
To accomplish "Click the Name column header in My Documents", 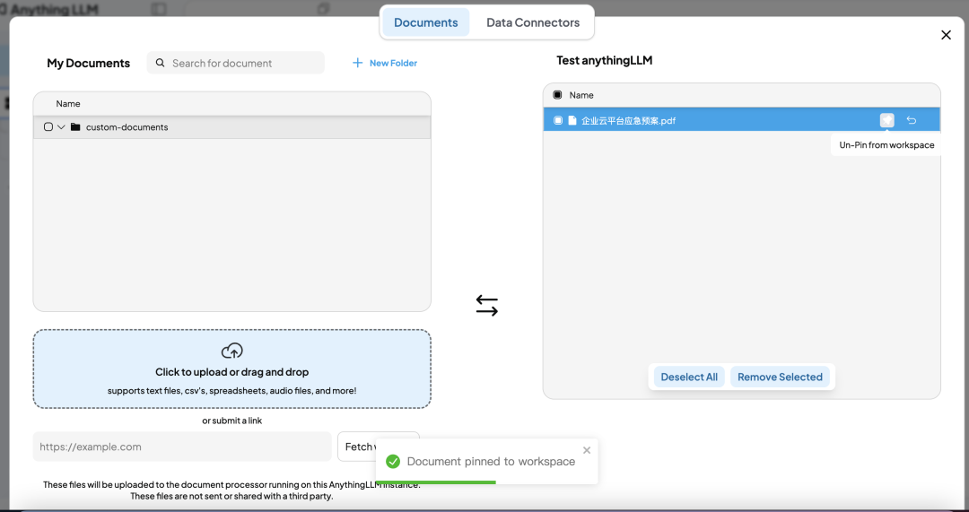I will coord(68,104).
